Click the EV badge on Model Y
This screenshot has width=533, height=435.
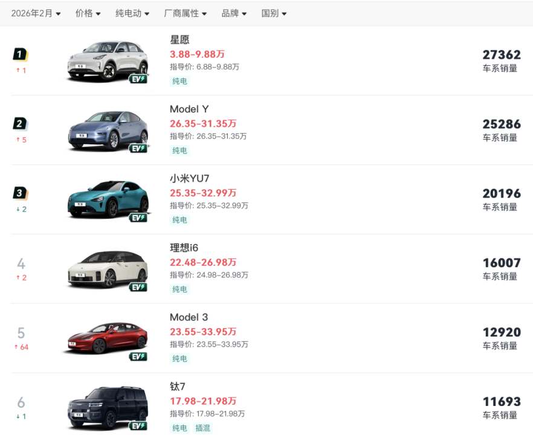click(x=138, y=148)
